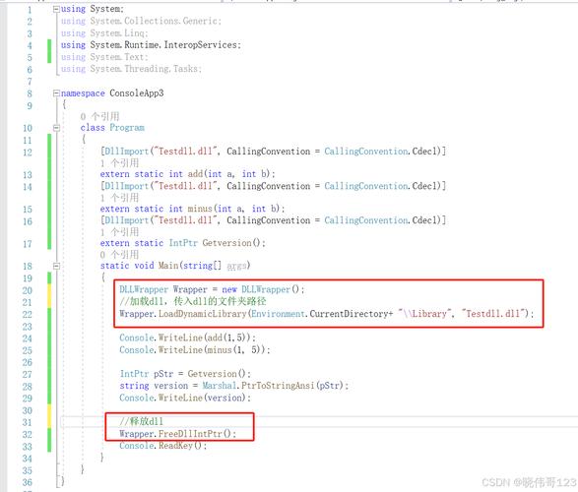Click 'PtrToStringAnsi' method call

[278, 386]
